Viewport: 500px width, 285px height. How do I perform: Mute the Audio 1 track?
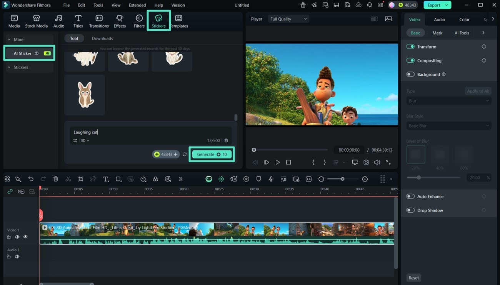click(17, 257)
